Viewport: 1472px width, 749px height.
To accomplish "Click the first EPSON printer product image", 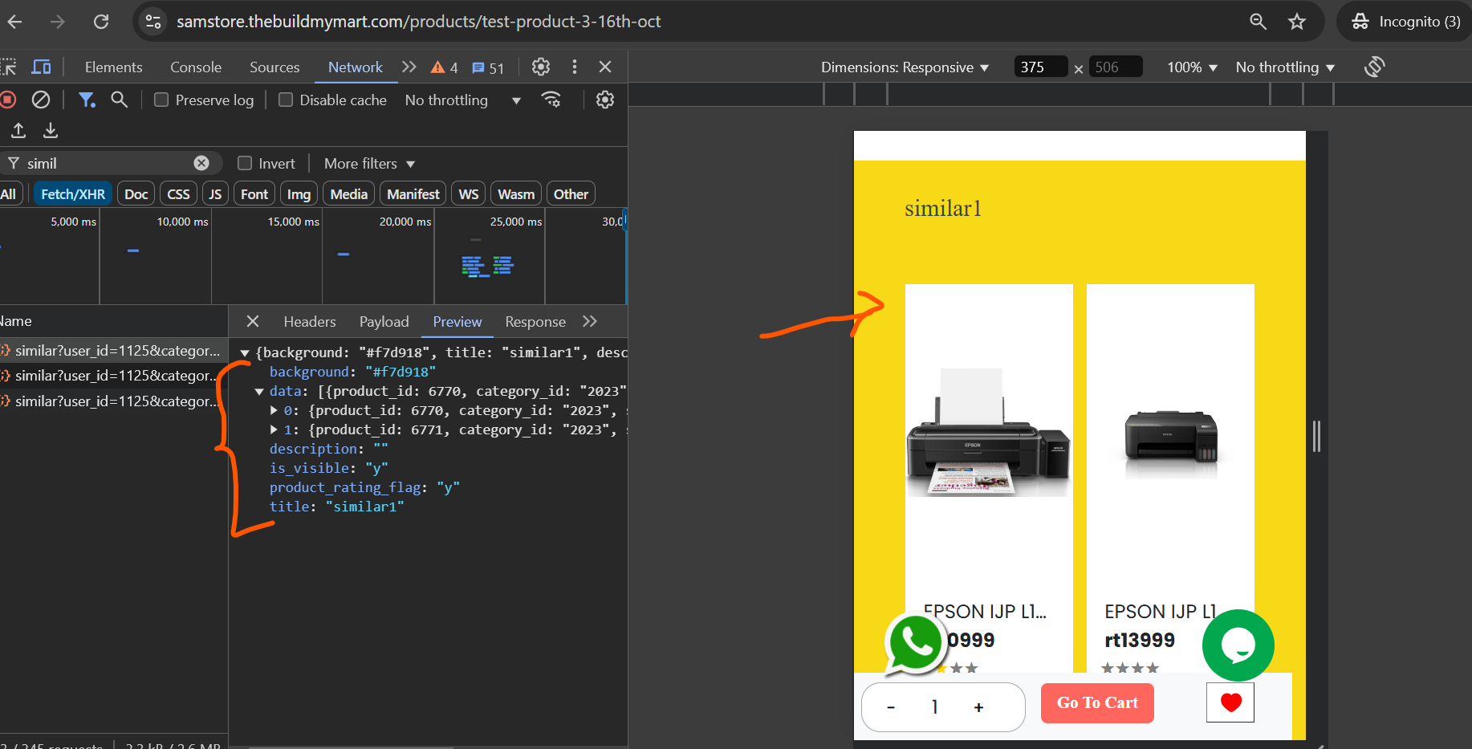I will [989, 432].
